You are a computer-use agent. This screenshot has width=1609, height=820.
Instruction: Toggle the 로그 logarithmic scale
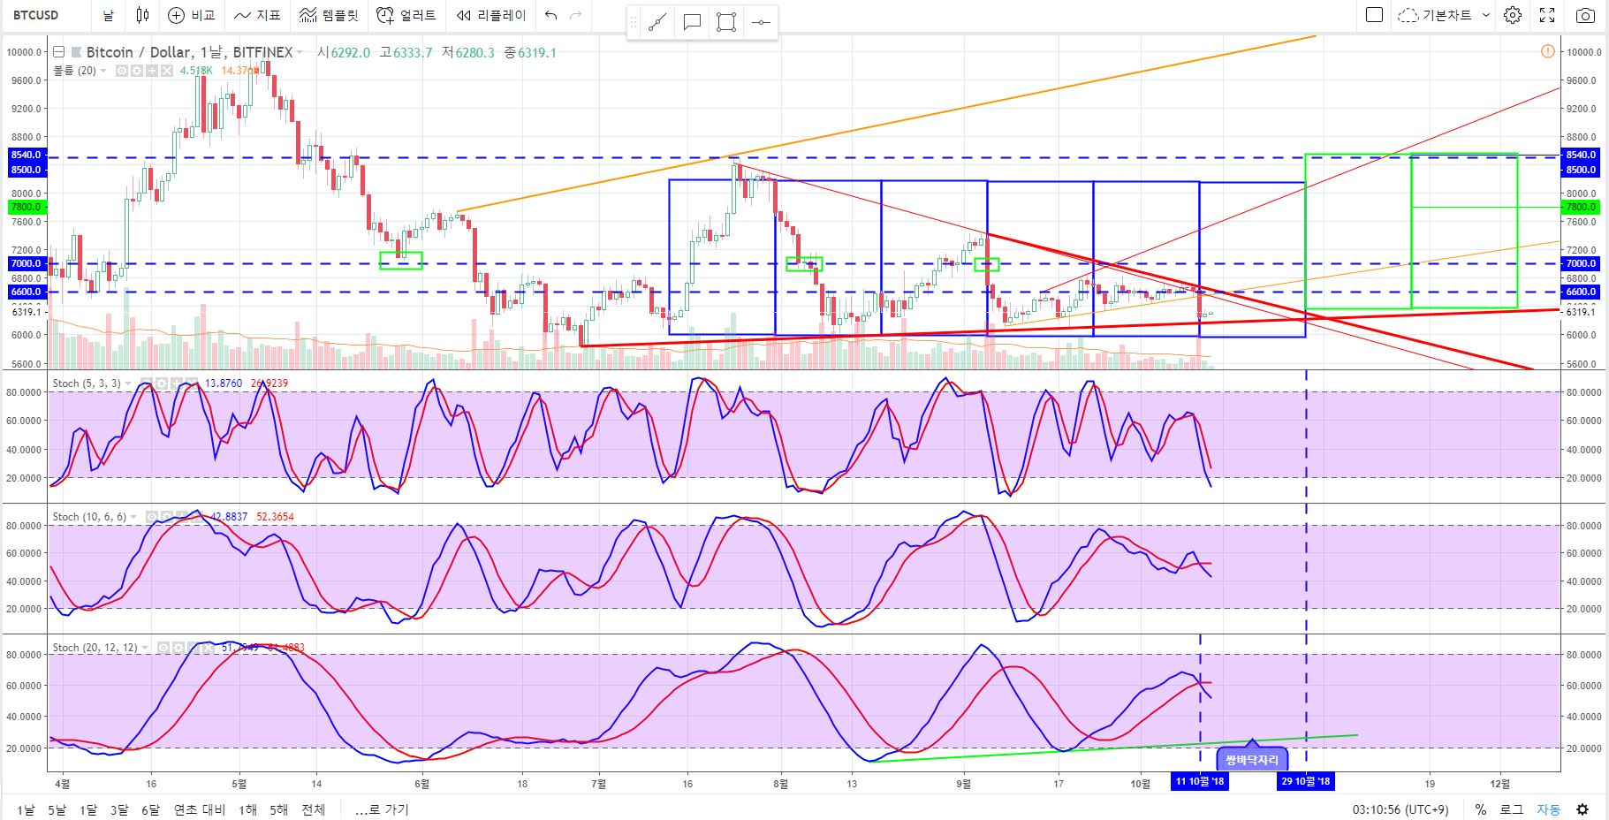pos(1512,809)
